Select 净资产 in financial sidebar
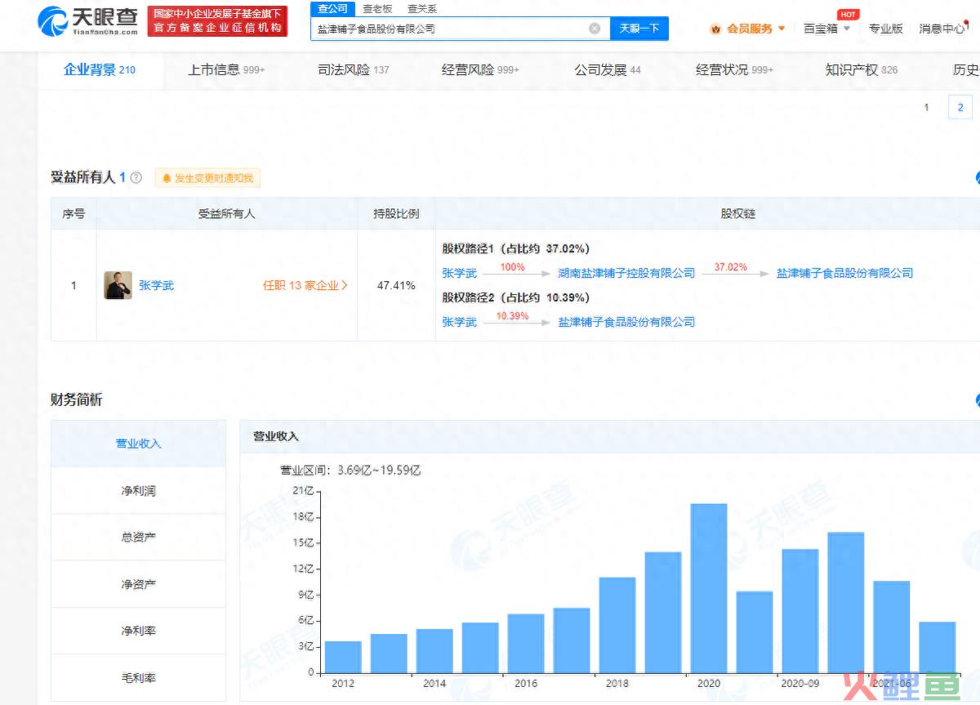Screen dimensions: 980x705 point(138,584)
